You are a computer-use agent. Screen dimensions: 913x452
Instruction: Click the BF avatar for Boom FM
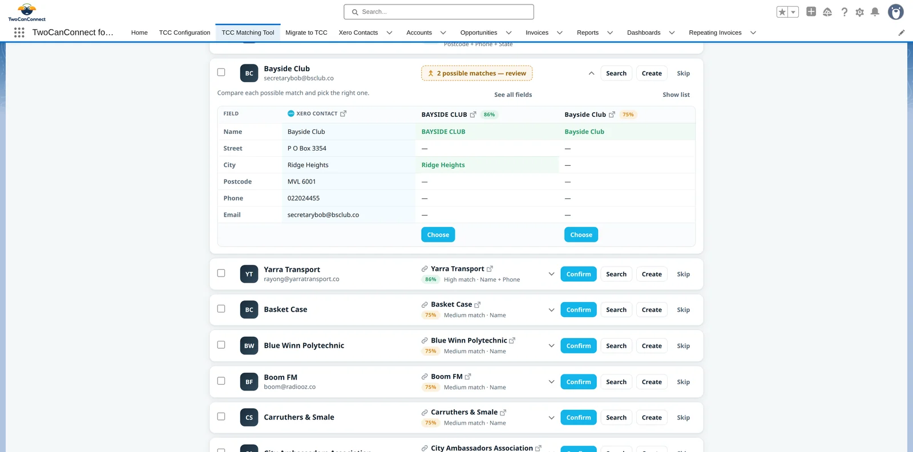(x=249, y=382)
